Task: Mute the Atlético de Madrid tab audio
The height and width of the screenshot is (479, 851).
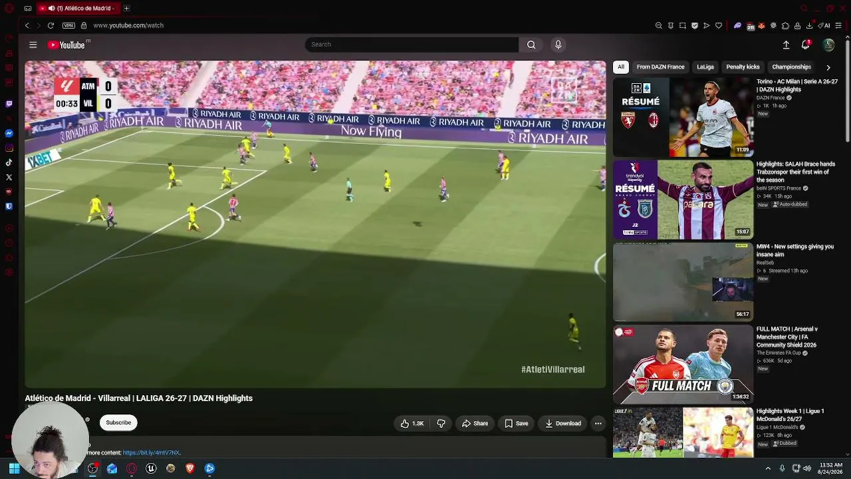Action: (x=51, y=8)
